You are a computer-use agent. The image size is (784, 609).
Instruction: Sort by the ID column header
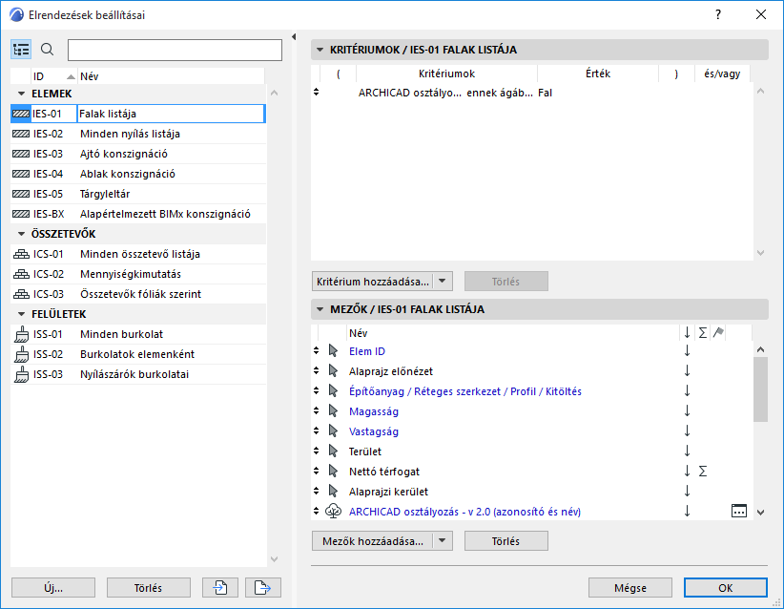click(x=53, y=76)
